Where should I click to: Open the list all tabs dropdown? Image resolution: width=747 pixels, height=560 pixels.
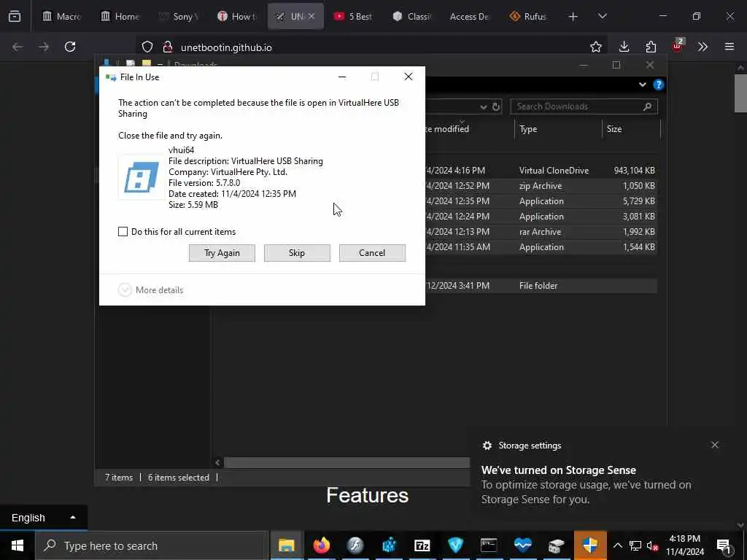tap(602, 17)
